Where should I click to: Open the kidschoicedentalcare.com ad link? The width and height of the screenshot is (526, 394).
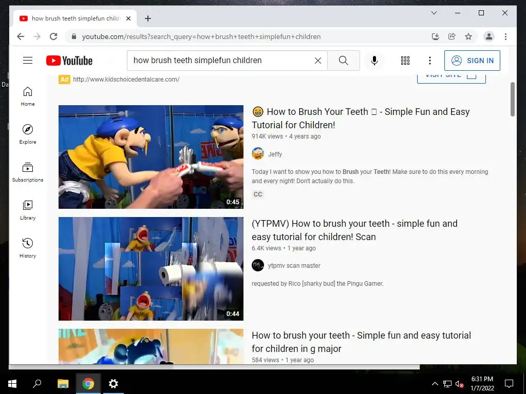[126, 80]
